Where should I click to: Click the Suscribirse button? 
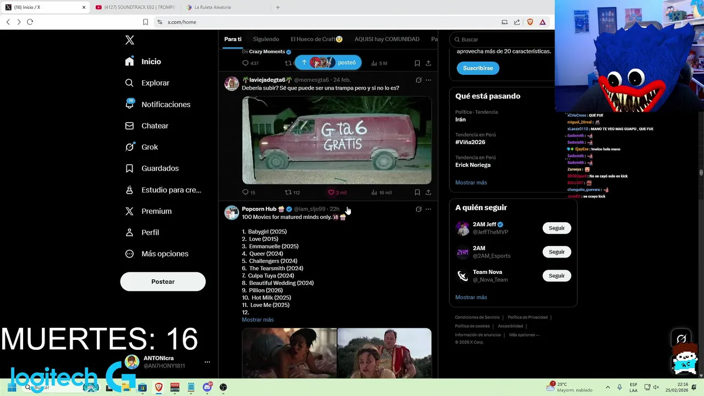click(x=478, y=68)
